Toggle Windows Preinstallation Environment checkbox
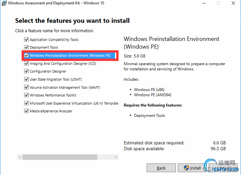 26,56
